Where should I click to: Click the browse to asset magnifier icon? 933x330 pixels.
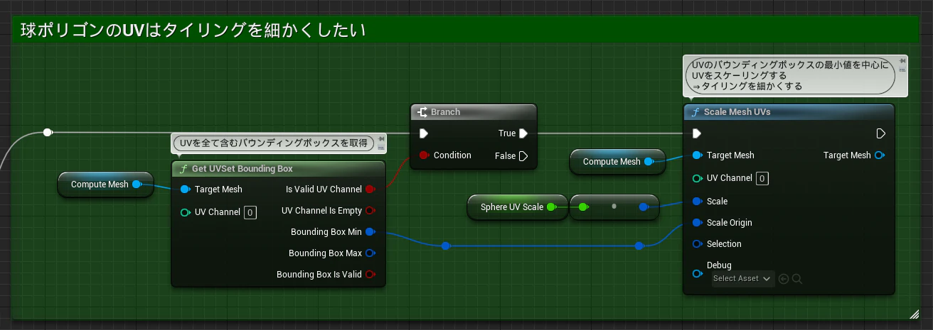point(797,279)
